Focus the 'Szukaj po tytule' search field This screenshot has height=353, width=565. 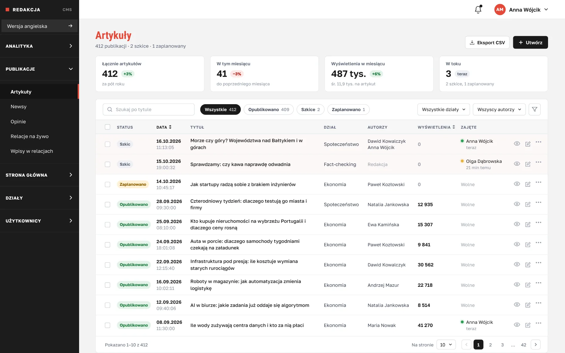pyautogui.click(x=148, y=110)
